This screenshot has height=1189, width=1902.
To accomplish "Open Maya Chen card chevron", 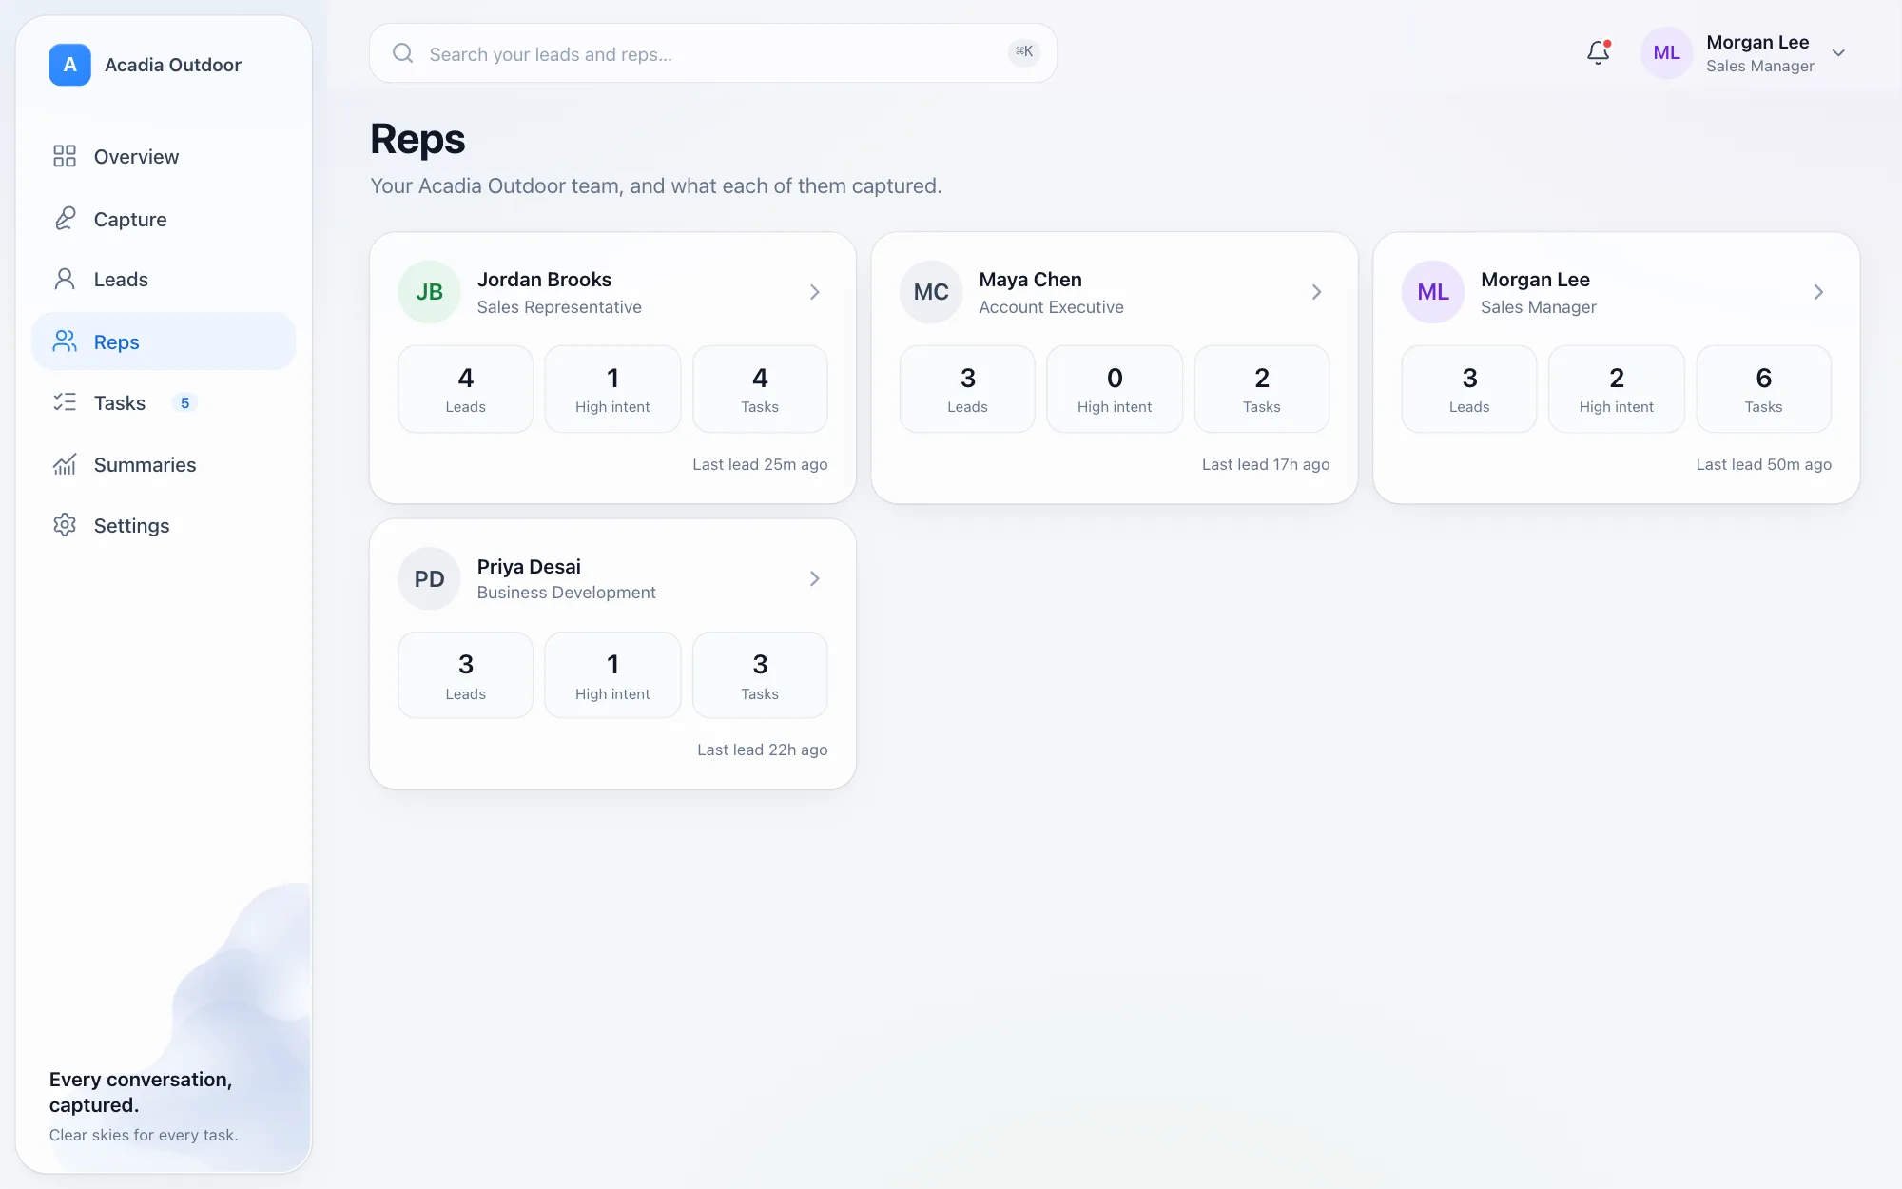I will (1317, 292).
